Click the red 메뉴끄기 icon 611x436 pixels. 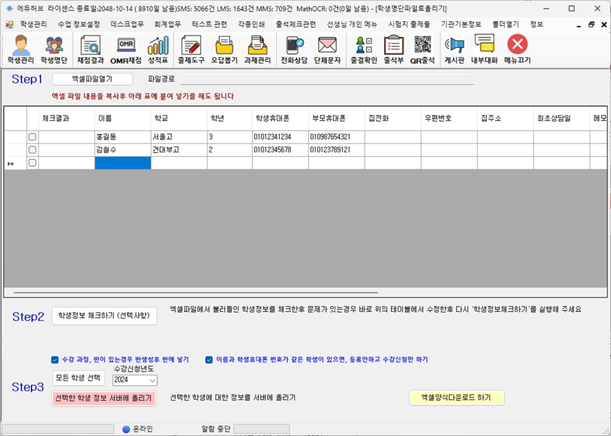[x=517, y=49]
